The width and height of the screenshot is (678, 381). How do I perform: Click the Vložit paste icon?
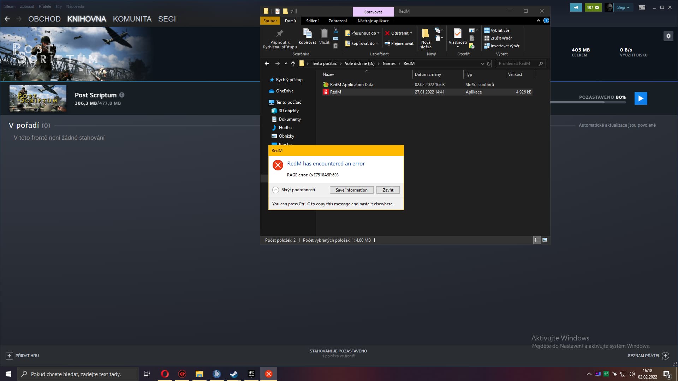324,33
